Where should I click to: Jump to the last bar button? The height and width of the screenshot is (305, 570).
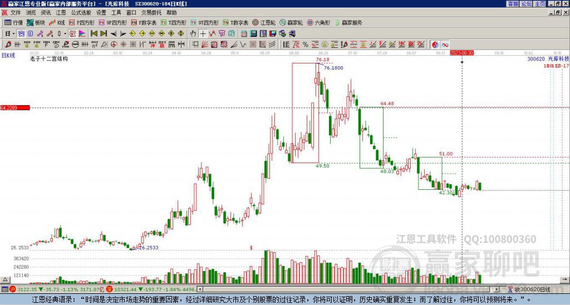tap(104, 34)
